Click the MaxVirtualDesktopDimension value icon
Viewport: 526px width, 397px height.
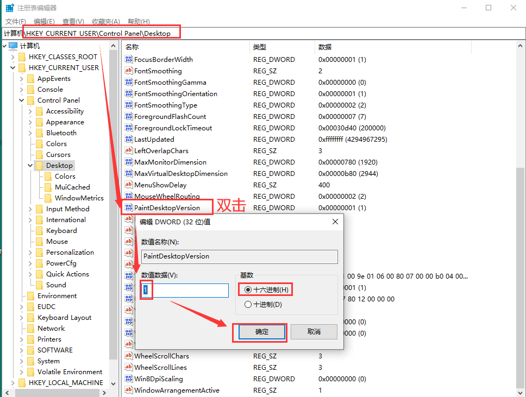click(x=128, y=173)
